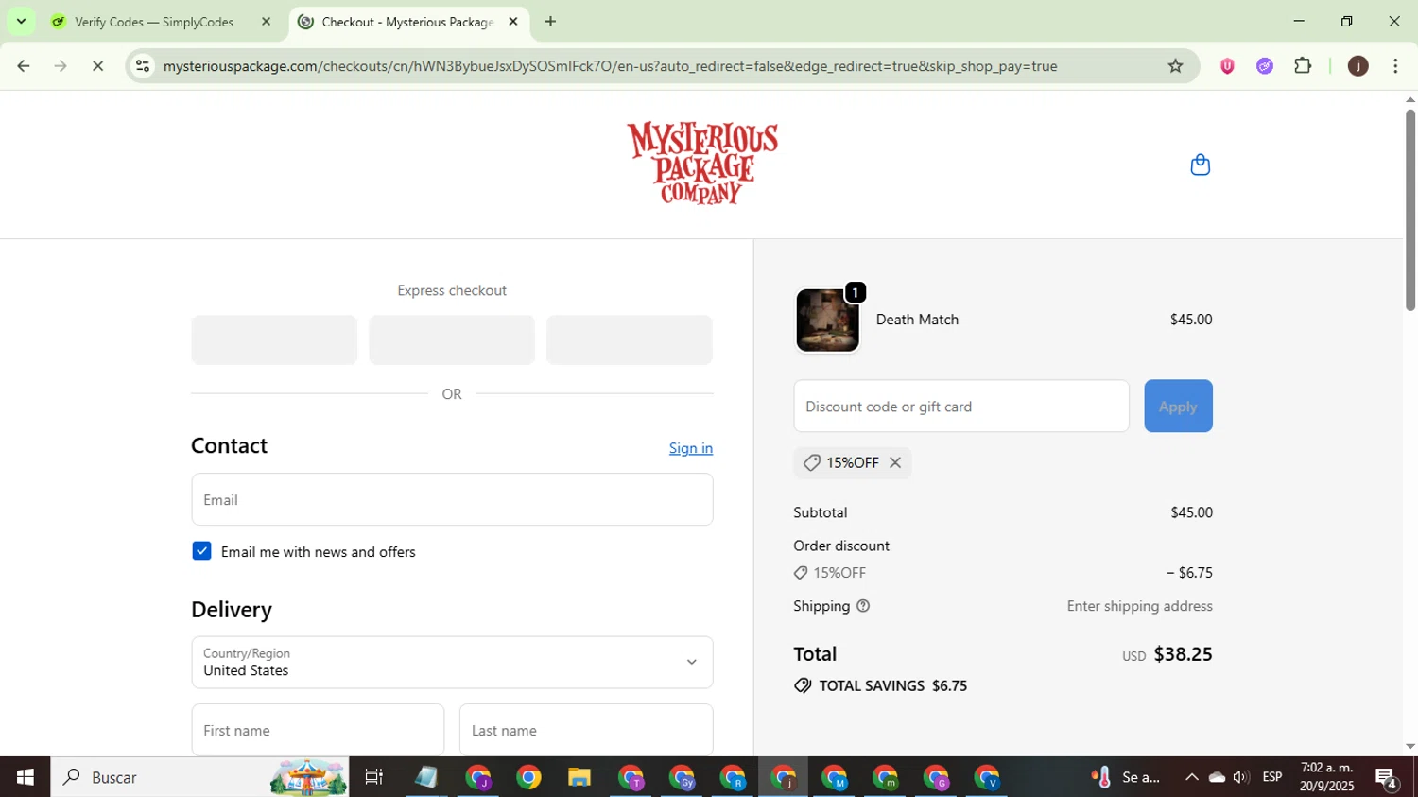
Task: Open the Windows Start menu
Action: [25, 777]
